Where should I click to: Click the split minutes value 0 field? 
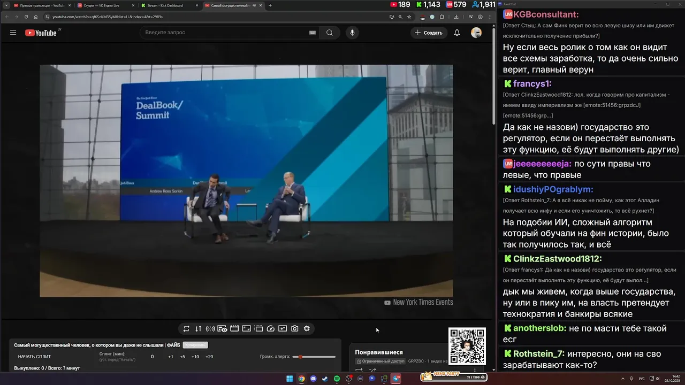click(152, 357)
